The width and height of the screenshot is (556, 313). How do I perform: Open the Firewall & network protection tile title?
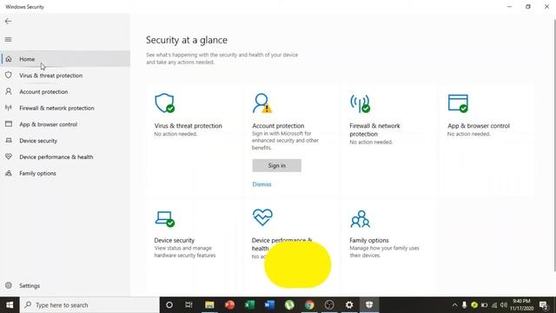374,130
